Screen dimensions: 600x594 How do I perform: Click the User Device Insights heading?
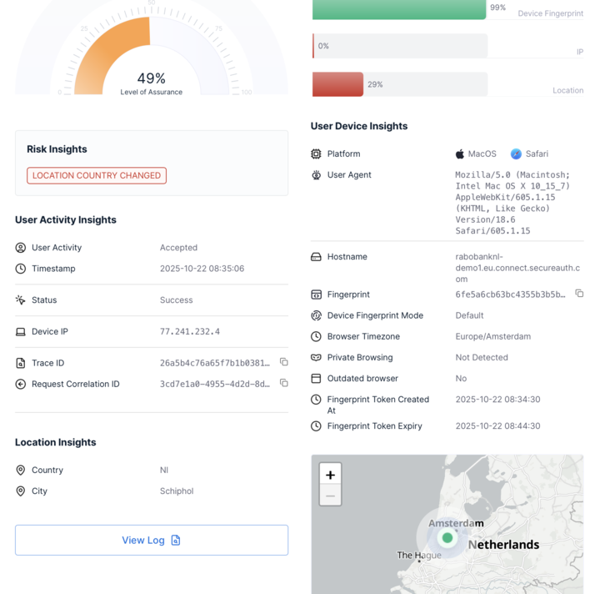(x=359, y=126)
